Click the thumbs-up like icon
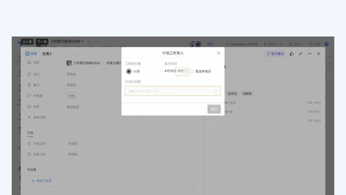 click(292, 54)
